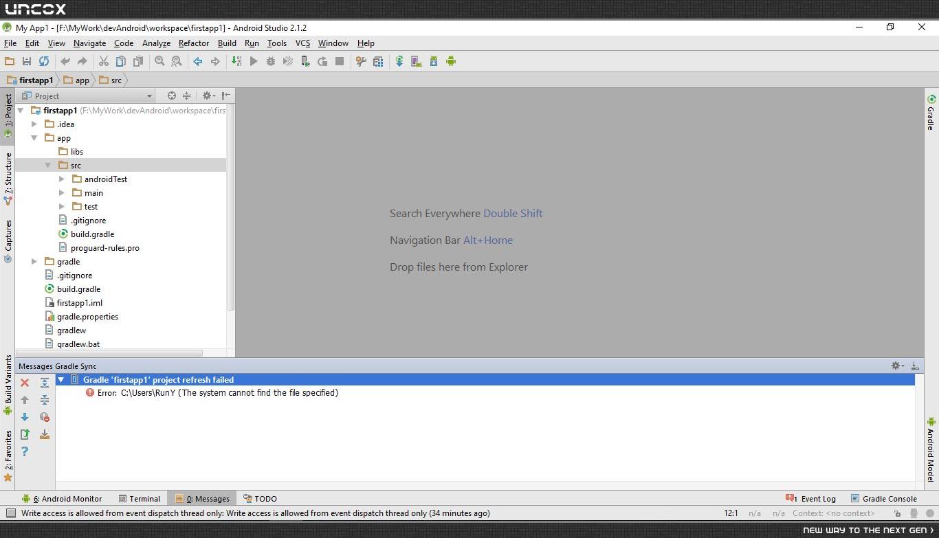Click the Back navigation arrow

[x=198, y=61]
